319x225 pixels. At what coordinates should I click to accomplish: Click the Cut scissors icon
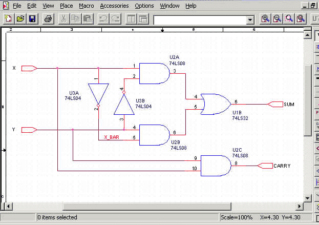tap(63, 19)
